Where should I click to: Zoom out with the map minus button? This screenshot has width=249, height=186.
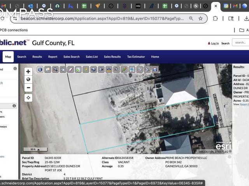tap(28, 88)
